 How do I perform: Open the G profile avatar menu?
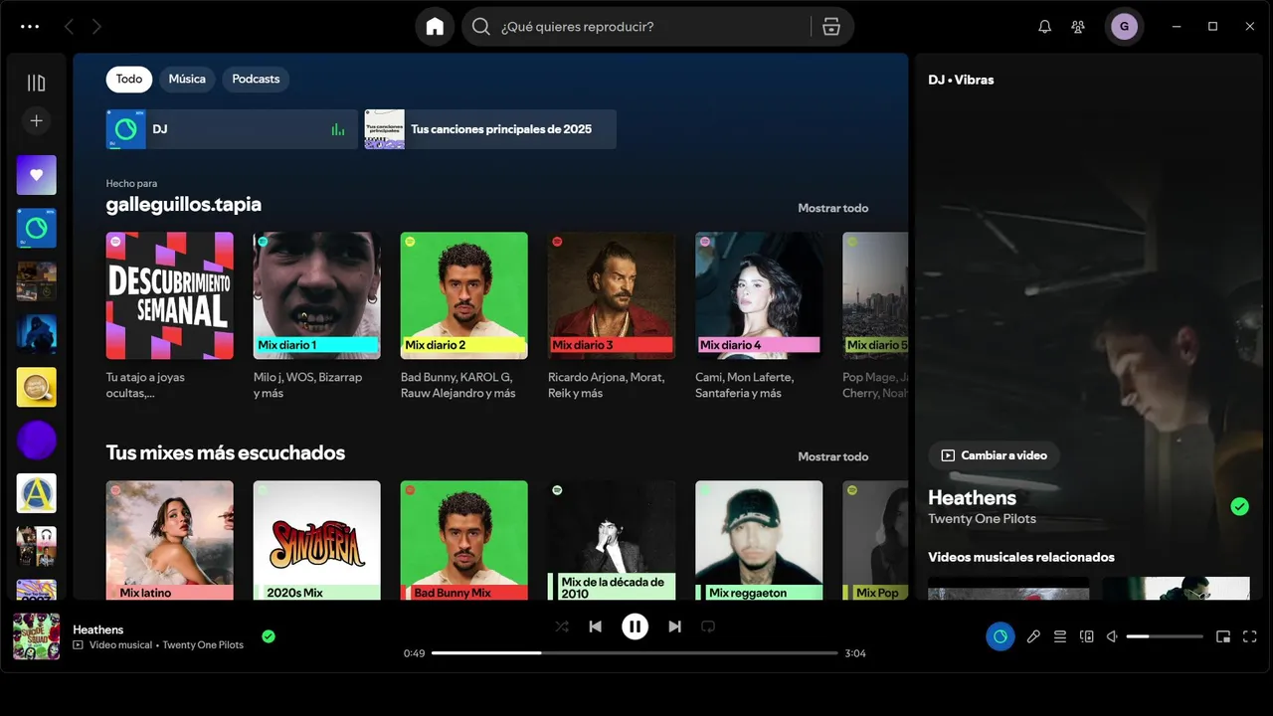click(1124, 27)
